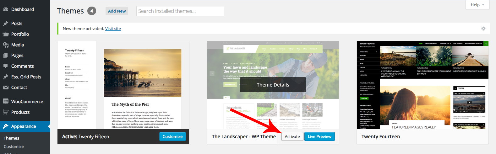The height and width of the screenshot is (154, 496).
Task: Open Products menu label
Action: pyautogui.click(x=20, y=112)
